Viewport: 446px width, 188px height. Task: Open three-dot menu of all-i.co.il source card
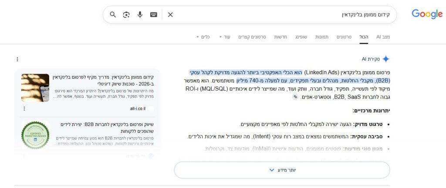(x=24, y=109)
